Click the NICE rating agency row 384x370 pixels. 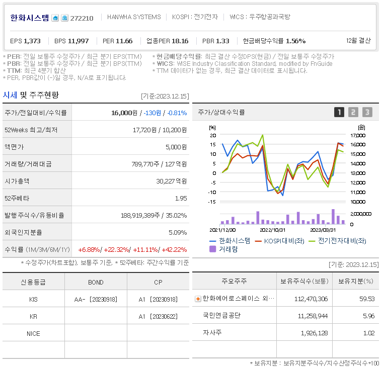[96, 334]
